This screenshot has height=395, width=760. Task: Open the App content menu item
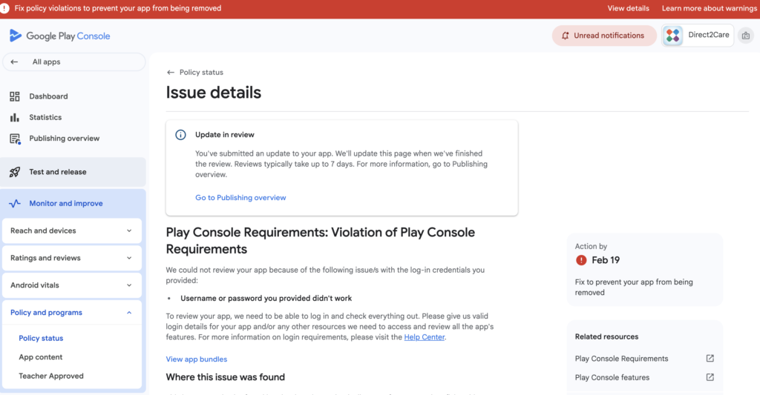pos(41,357)
